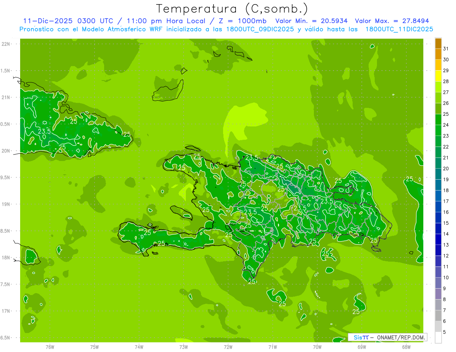Click the 24 label on the color scale
Viewport: 456px width, 352px height.
(x=446, y=125)
